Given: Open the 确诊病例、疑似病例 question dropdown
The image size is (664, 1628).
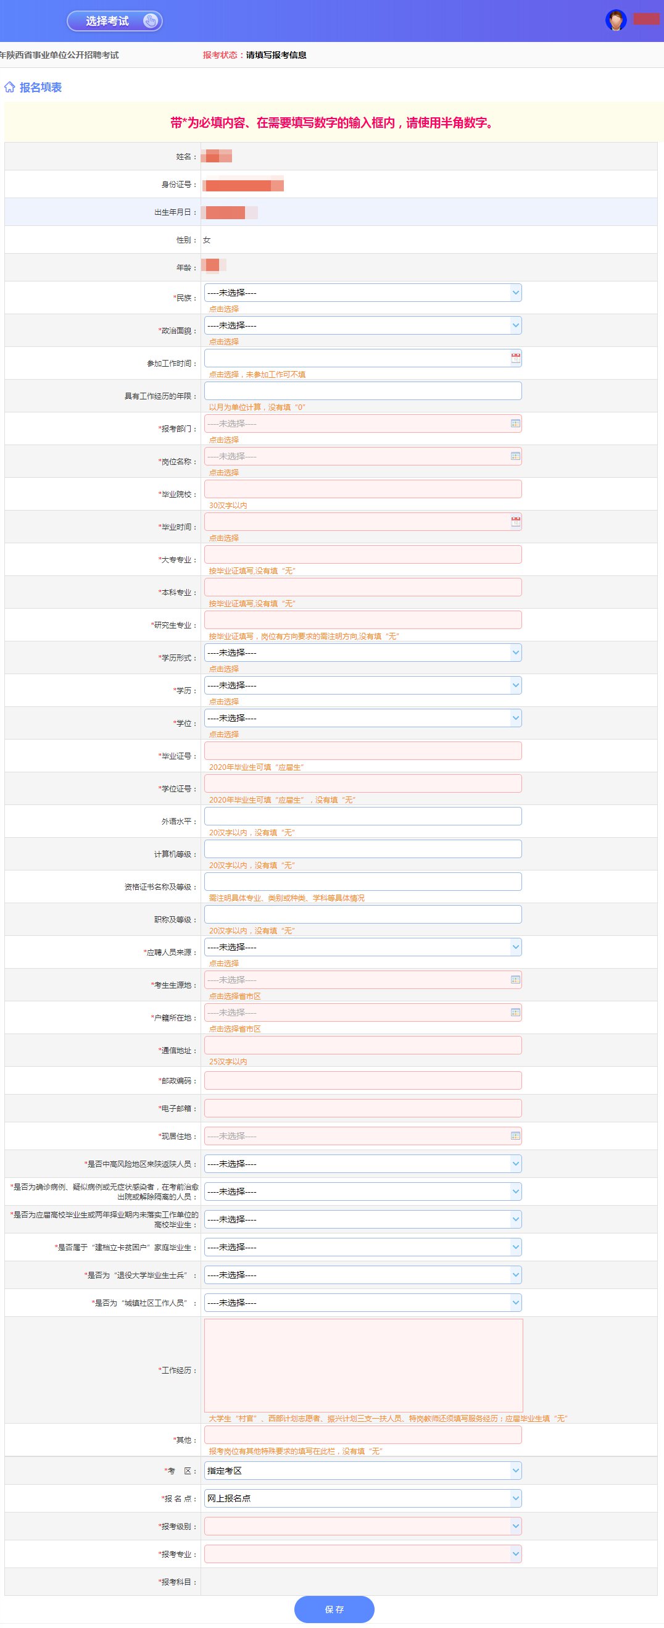Looking at the screenshot, I should 363,1192.
